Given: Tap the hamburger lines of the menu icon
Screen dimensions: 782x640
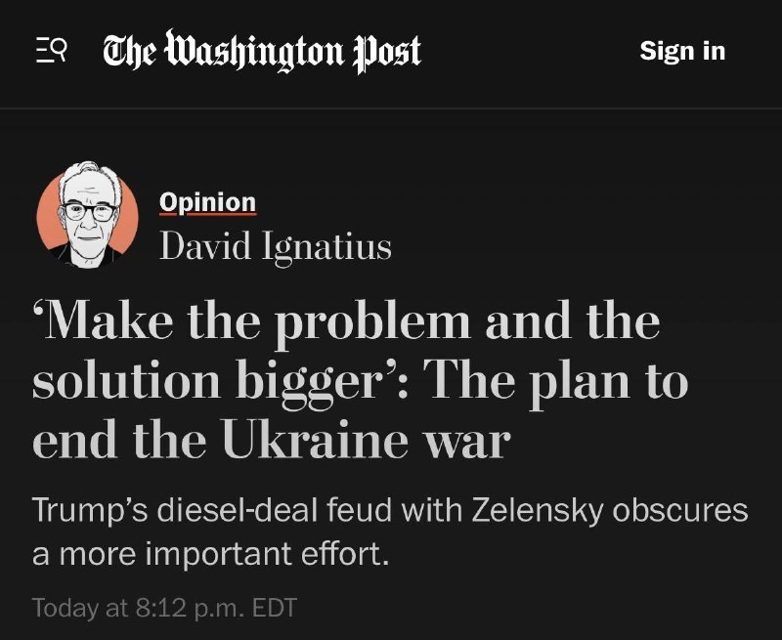Looking at the screenshot, I should click(x=44, y=51).
